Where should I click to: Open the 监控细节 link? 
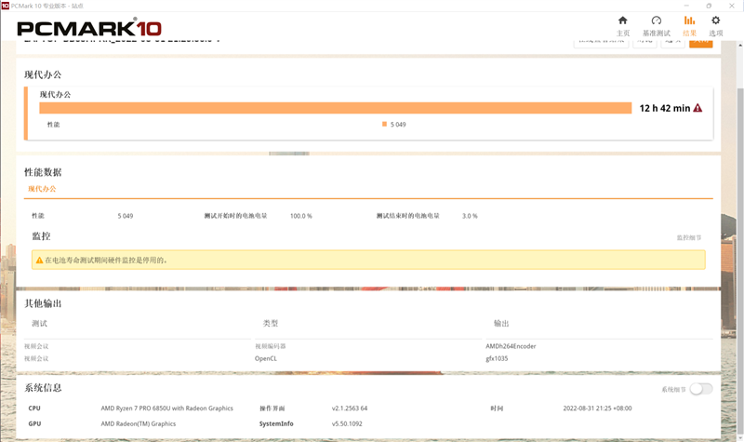pos(689,237)
